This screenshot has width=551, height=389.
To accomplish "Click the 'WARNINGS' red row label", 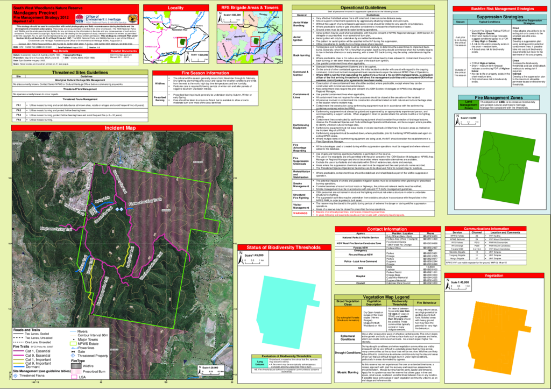I will [300, 213].
